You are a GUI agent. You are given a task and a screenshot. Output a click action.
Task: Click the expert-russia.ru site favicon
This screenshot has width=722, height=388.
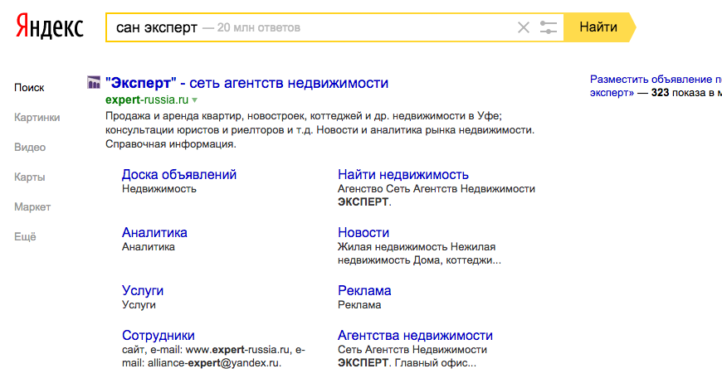(94, 82)
